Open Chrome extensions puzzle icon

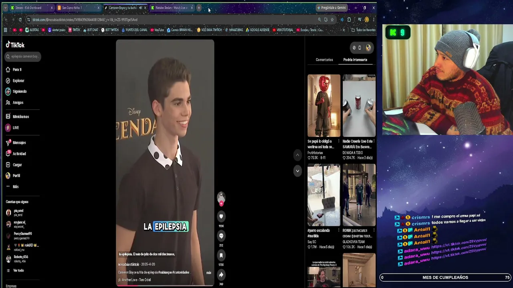click(x=349, y=20)
